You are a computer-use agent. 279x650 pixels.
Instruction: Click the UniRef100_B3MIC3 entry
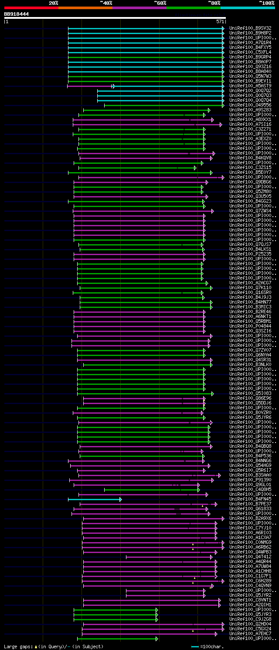tap(250, 307)
